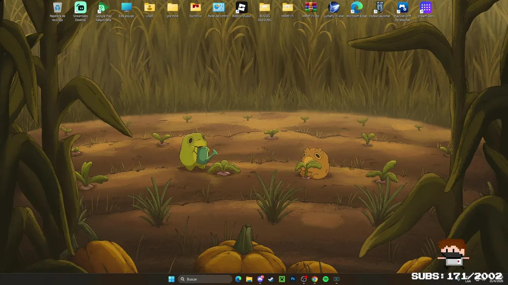Select the USER folder
508x285 pixels.
[149, 10]
